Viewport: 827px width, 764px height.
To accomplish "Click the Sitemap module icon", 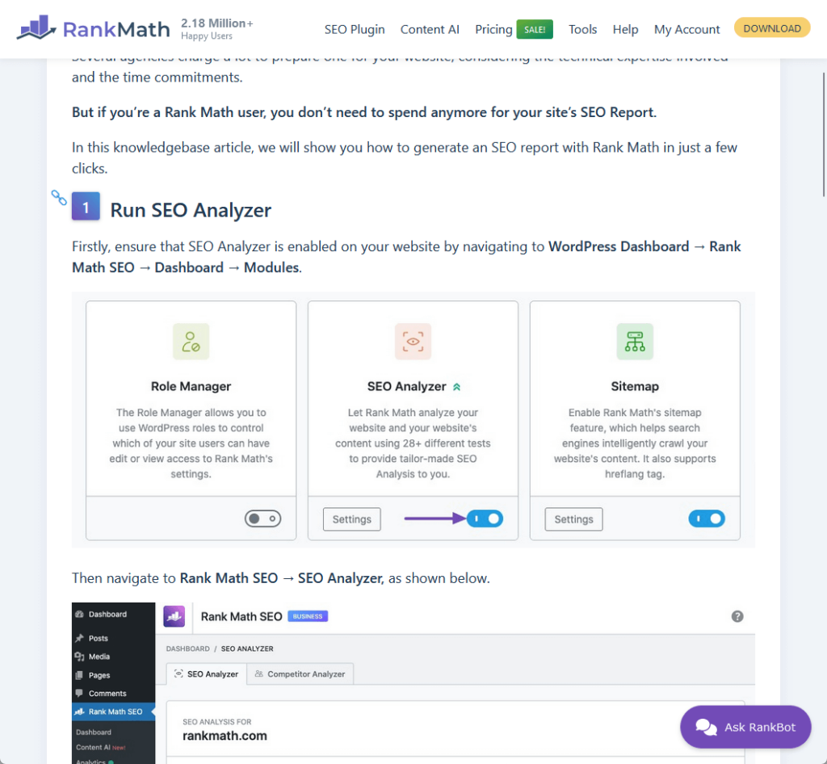I will pos(635,341).
